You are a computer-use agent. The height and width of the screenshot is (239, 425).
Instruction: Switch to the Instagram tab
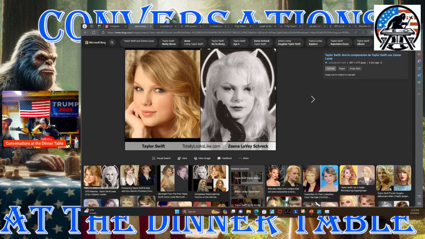116,26
